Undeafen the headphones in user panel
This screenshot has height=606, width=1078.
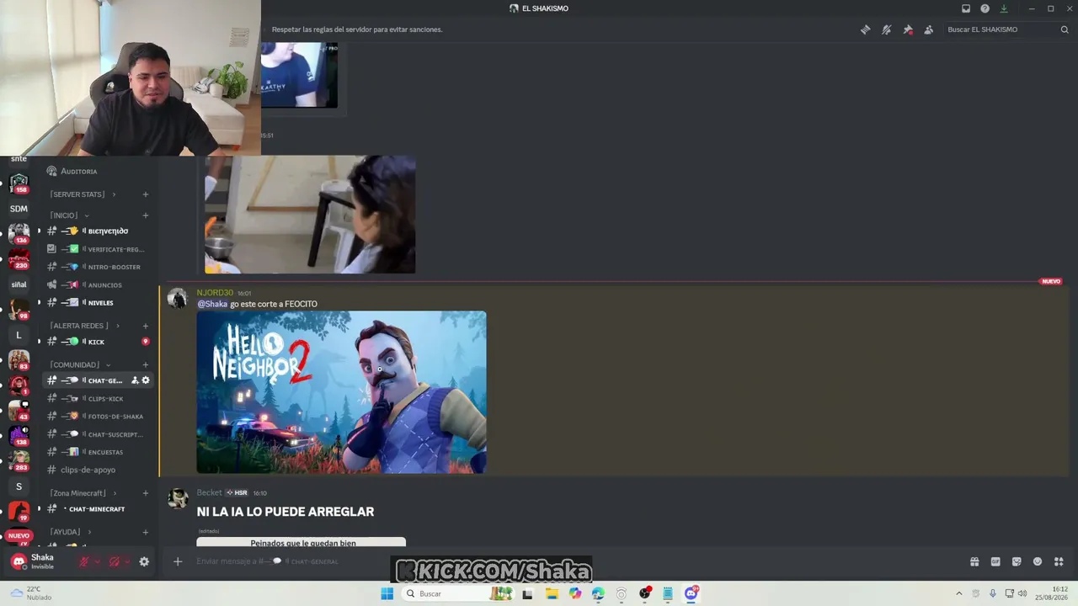(x=115, y=561)
